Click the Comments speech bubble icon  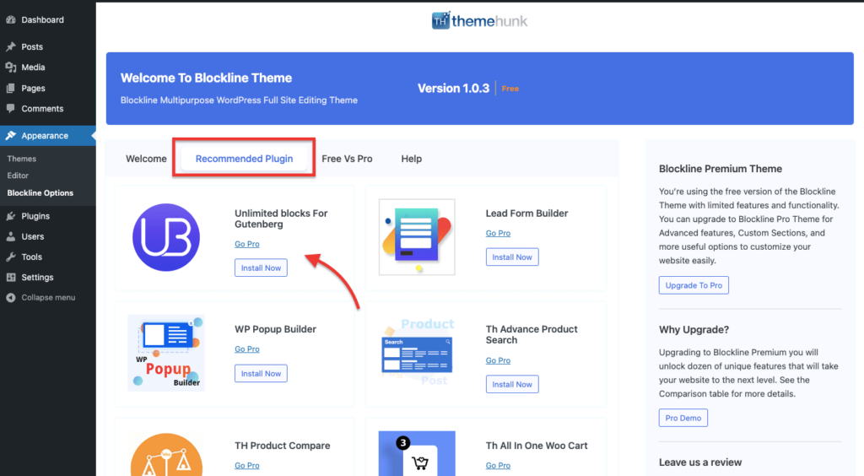(10, 109)
